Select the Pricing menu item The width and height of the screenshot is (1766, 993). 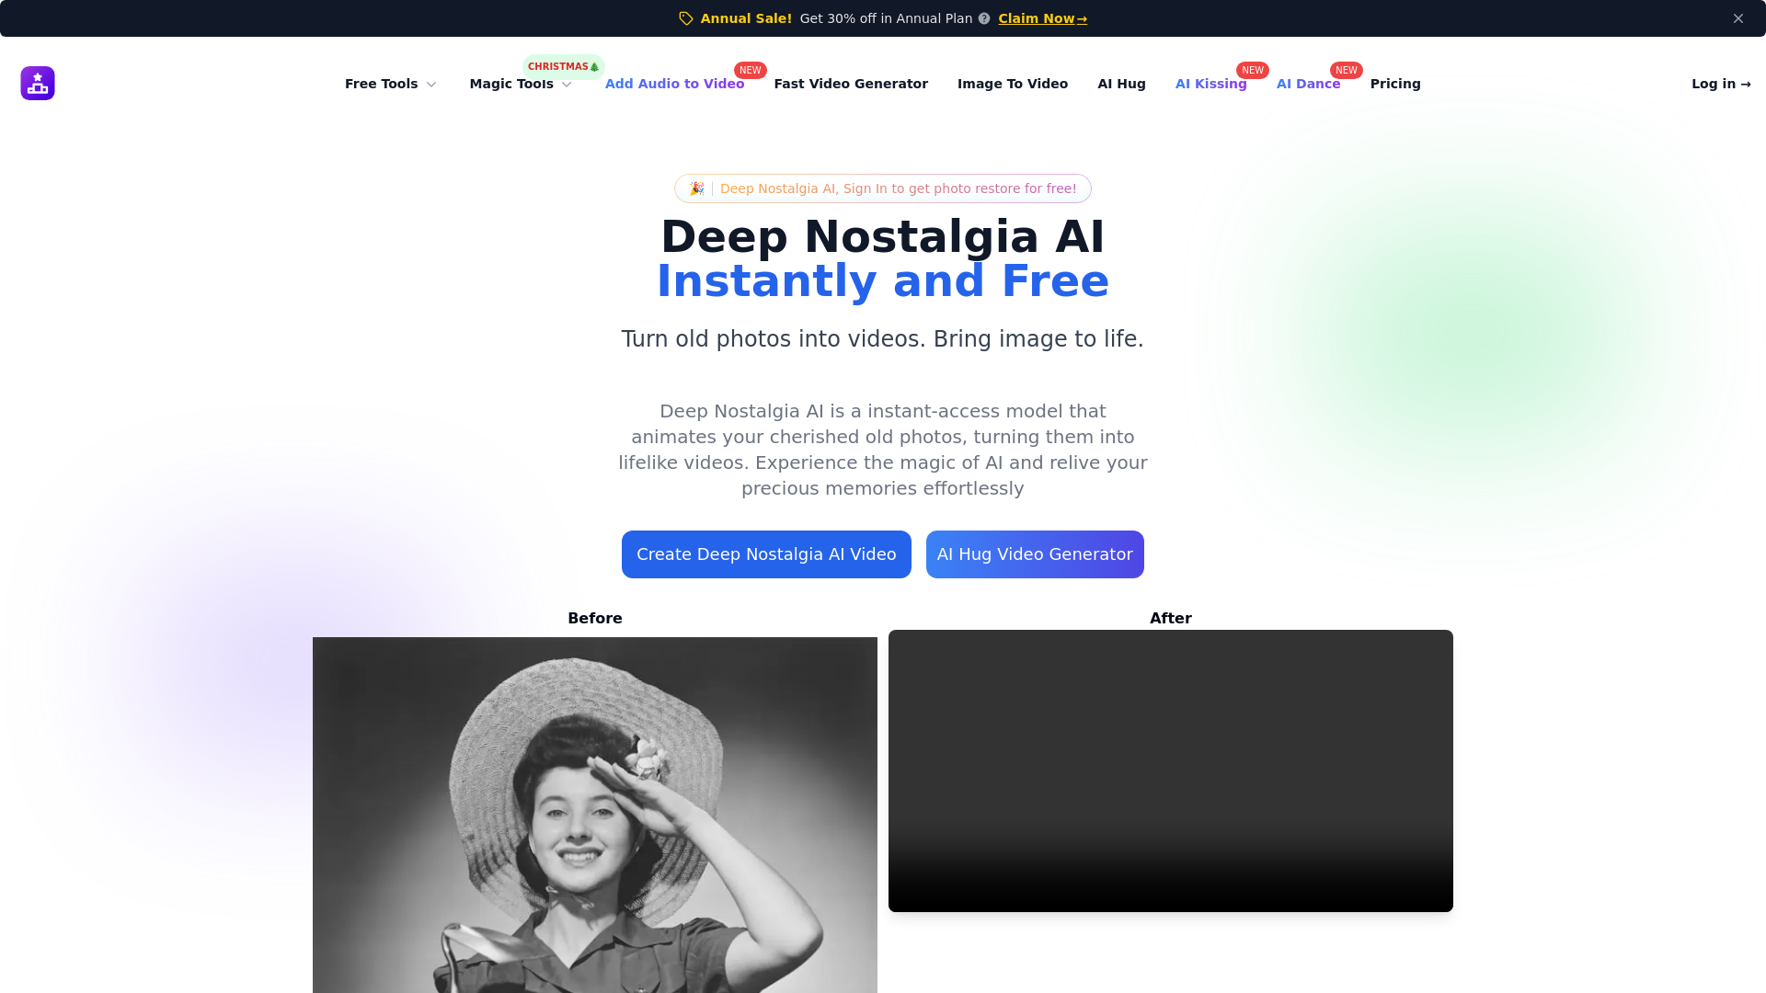1394,83
